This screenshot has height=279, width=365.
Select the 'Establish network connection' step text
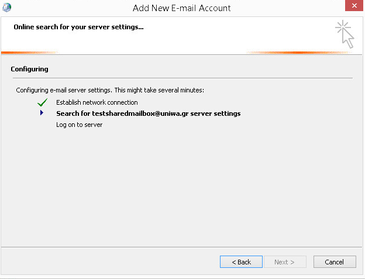(97, 102)
